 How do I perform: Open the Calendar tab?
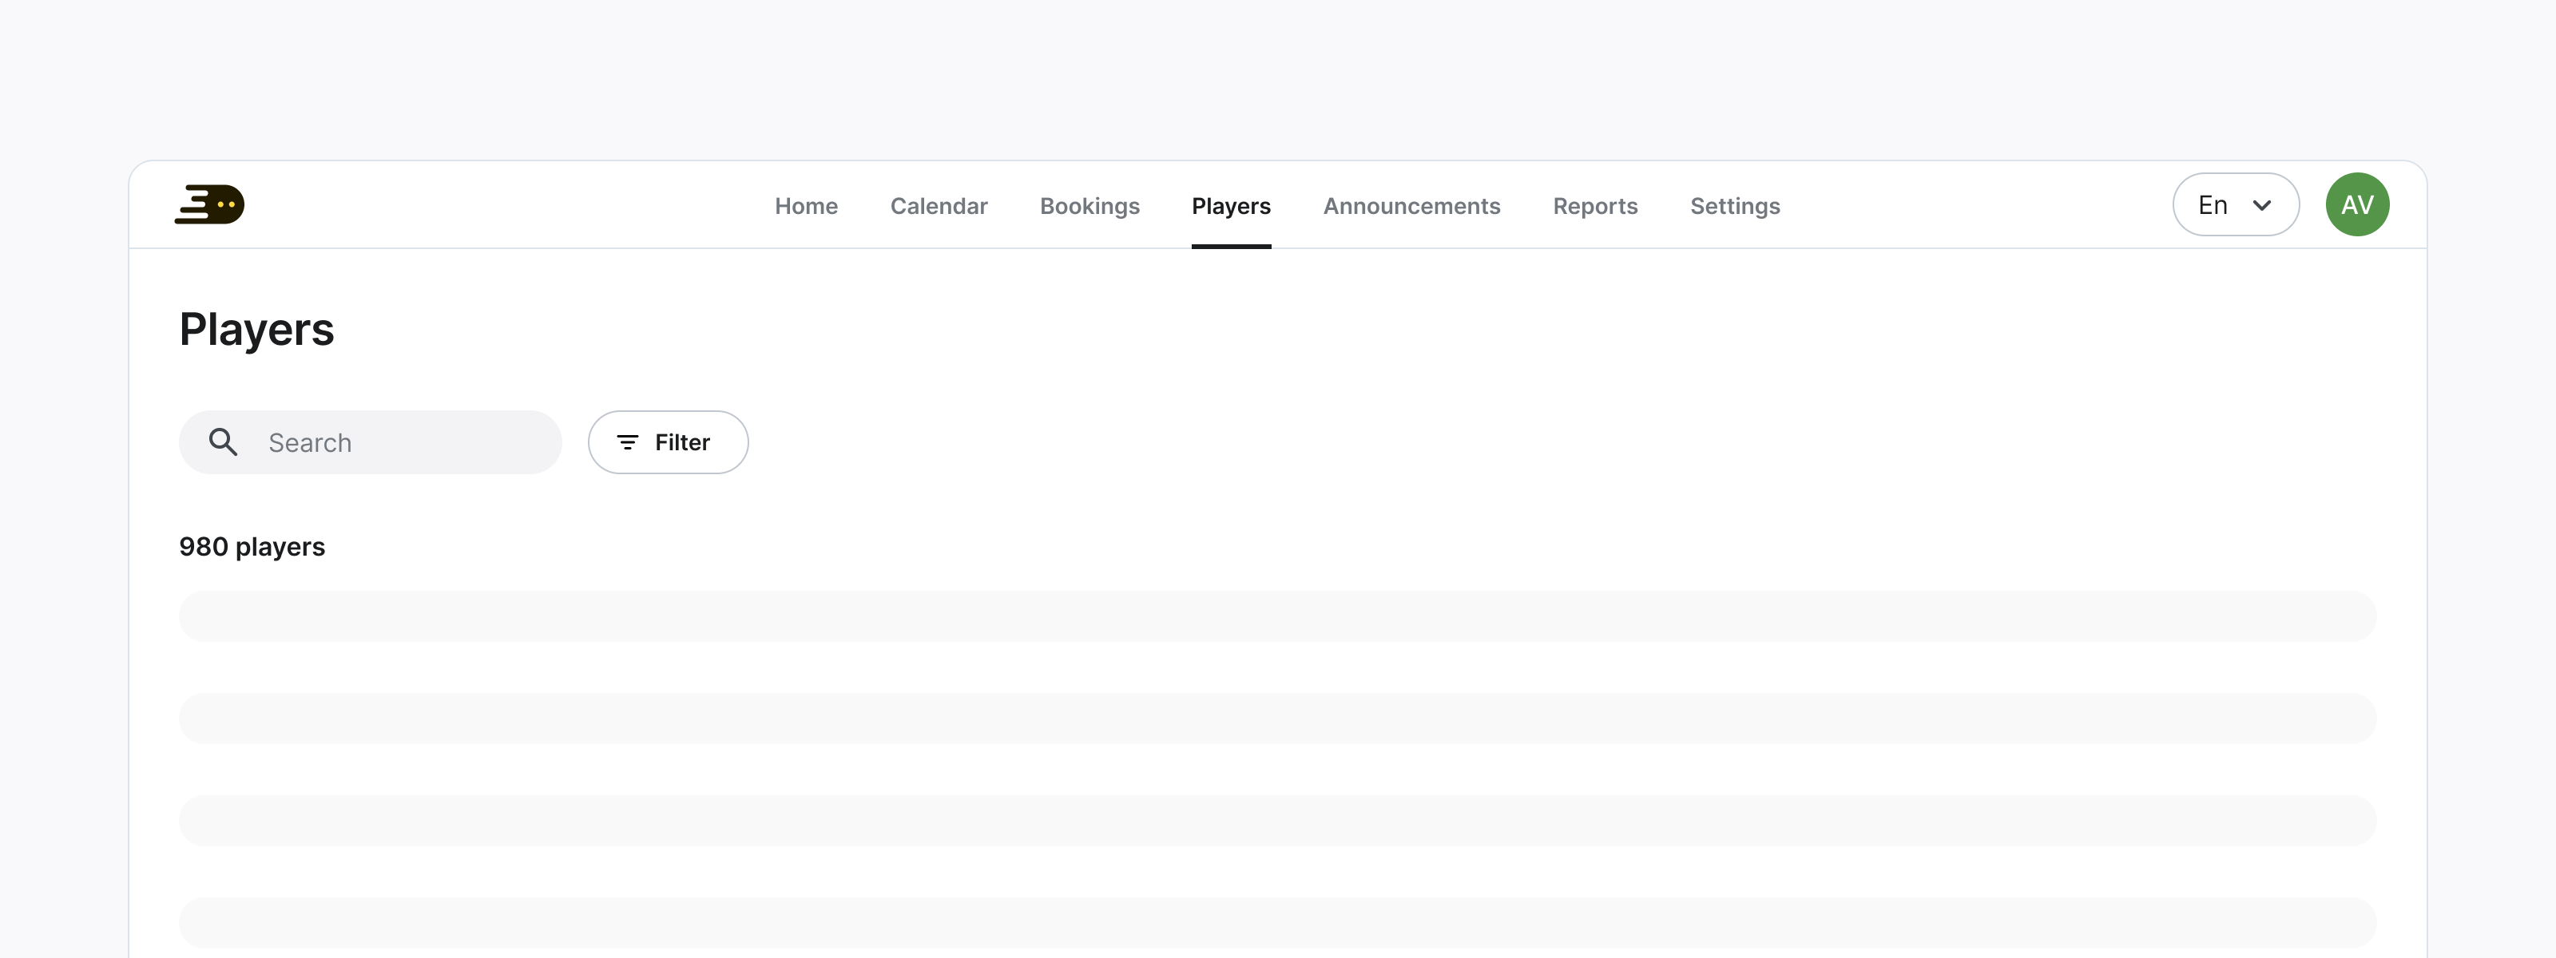click(939, 206)
